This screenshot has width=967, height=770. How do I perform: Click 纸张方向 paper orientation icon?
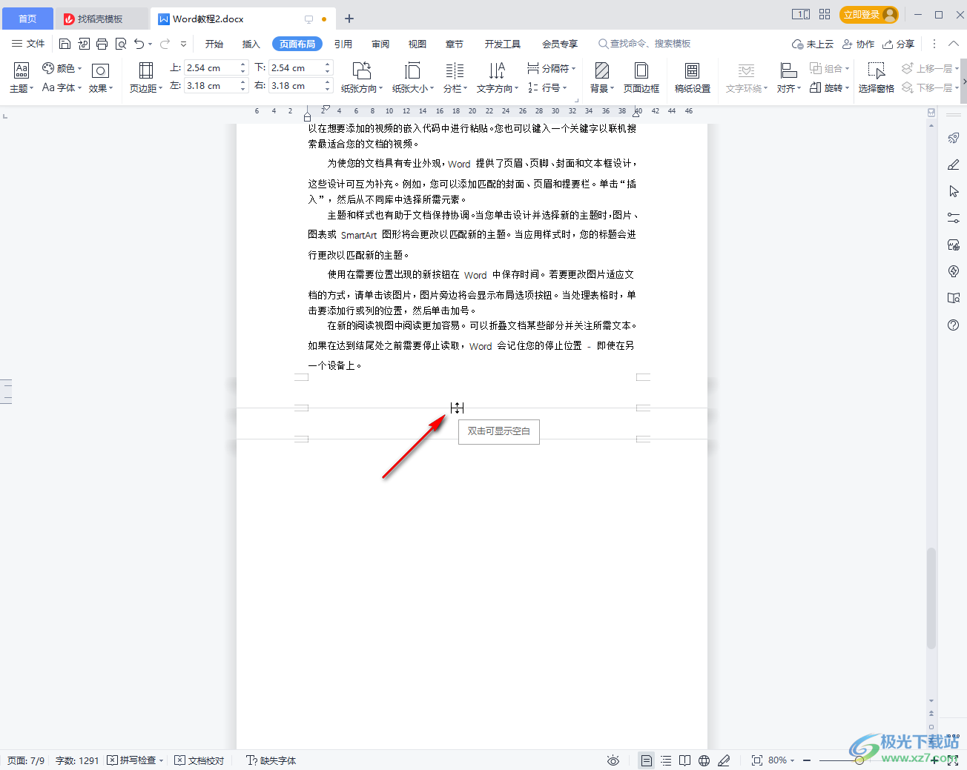click(x=362, y=78)
